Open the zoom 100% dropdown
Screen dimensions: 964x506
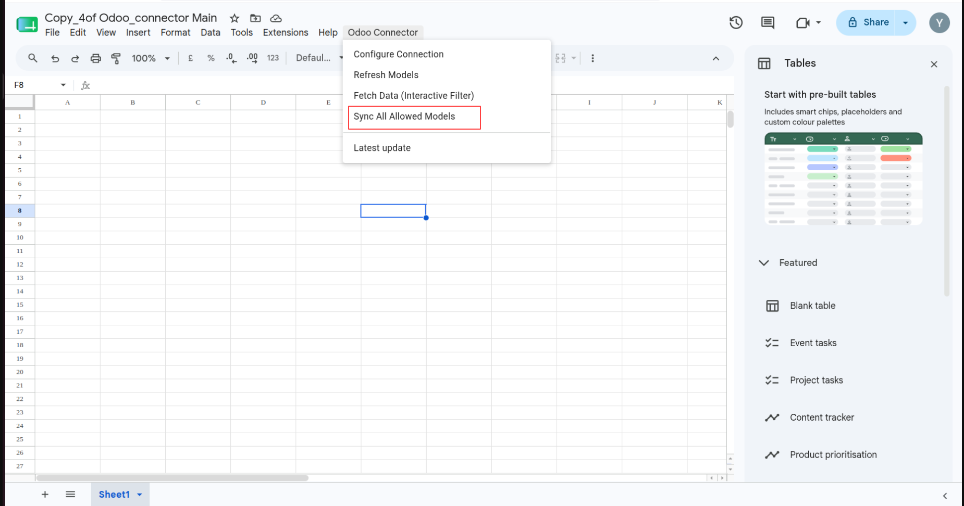click(151, 58)
